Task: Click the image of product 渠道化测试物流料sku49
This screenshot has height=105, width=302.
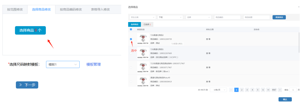Action: (x=143, y=81)
